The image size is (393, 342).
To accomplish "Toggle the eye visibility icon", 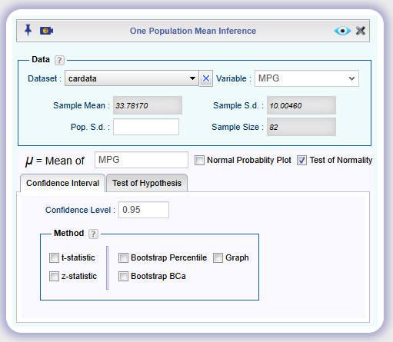I will (342, 31).
